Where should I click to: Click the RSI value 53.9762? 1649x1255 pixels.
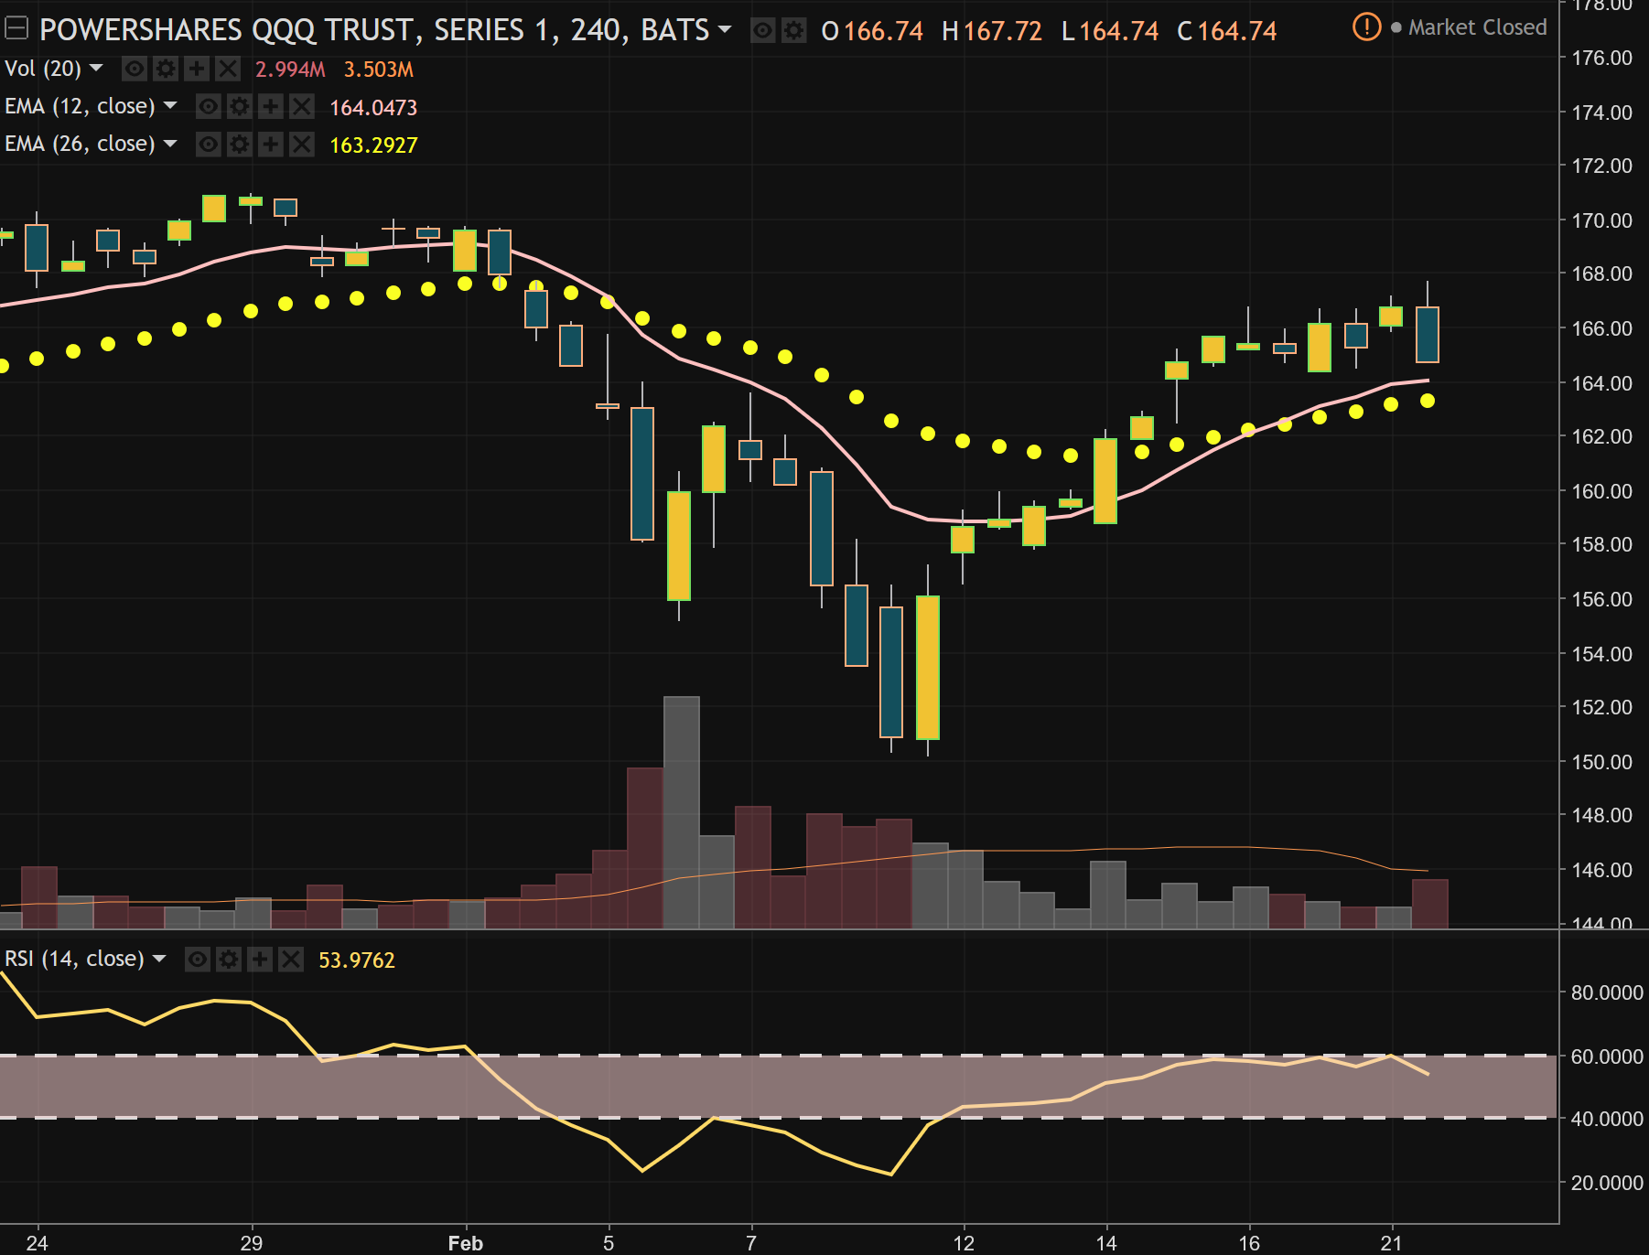pyautogui.click(x=357, y=960)
